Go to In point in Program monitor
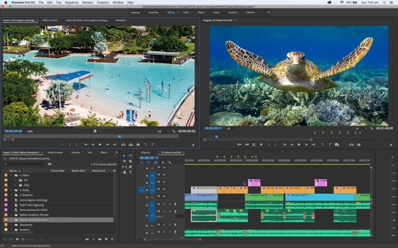Screen dimensions: 398x248 pos(285,145)
